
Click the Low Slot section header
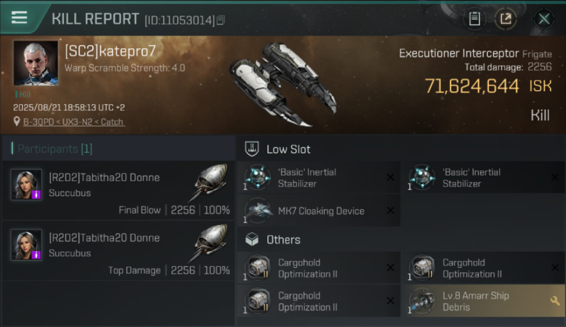pos(288,149)
